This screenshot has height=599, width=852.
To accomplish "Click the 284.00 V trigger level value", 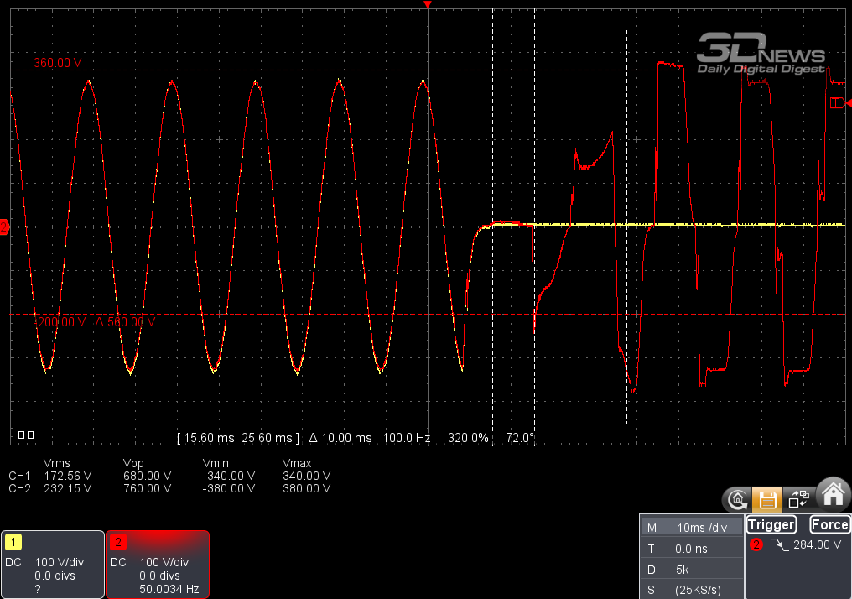I will point(816,544).
